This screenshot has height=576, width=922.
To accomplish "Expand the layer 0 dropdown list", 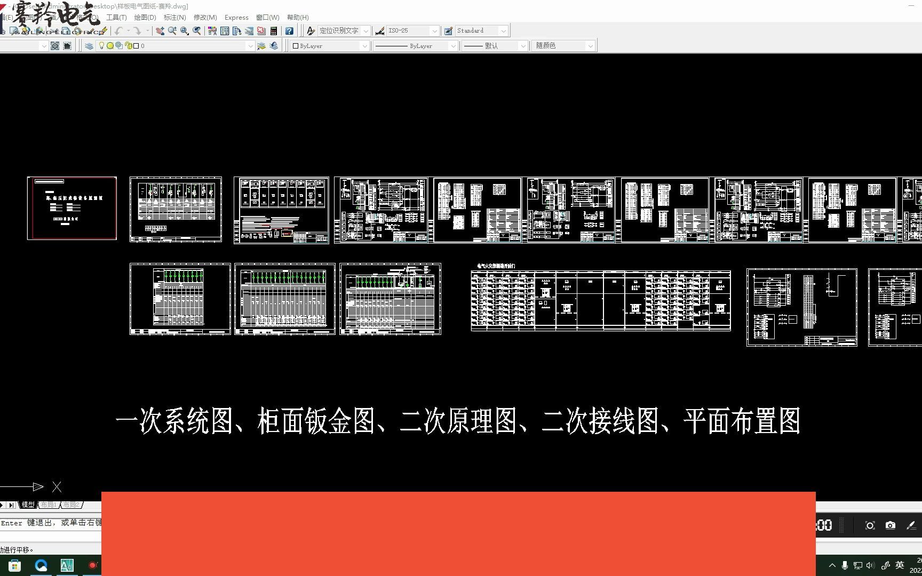I will point(250,46).
